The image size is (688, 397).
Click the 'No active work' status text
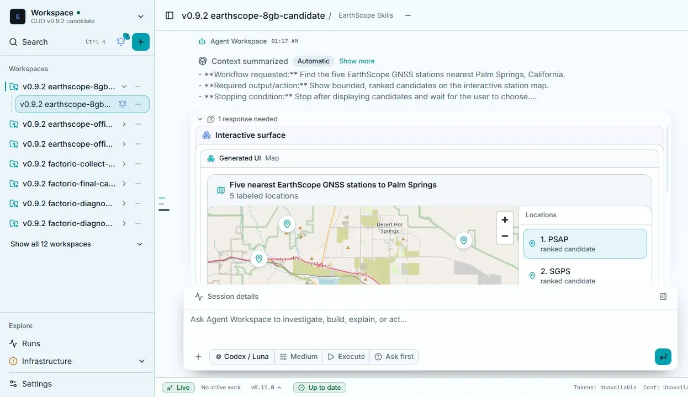(221, 388)
